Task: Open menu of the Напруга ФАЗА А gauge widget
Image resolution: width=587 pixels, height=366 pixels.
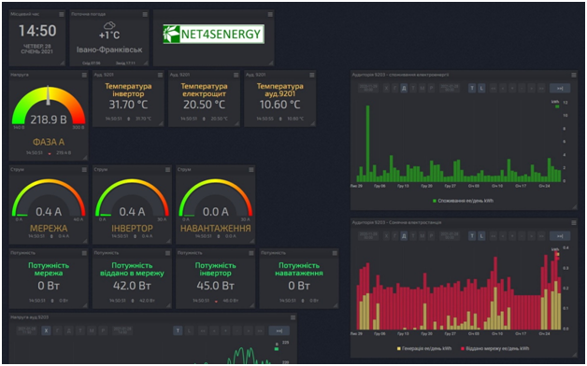Action: coord(84,75)
